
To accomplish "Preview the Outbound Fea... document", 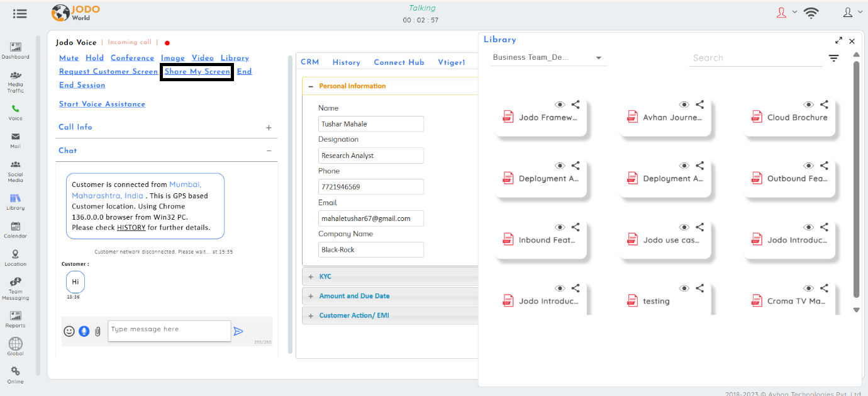I will (809, 166).
